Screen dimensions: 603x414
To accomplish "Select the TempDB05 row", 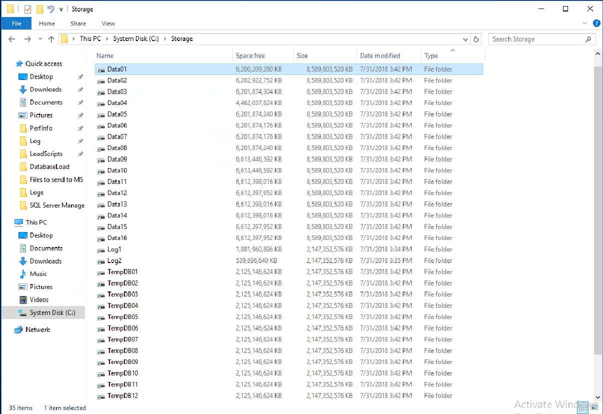I will click(x=289, y=317).
